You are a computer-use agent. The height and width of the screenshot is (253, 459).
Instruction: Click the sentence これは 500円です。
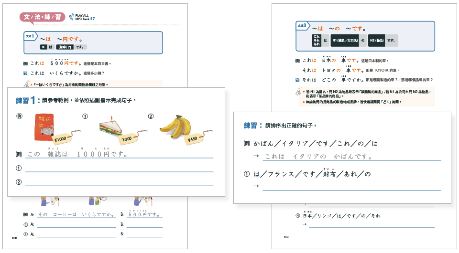[x=56, y=63]
